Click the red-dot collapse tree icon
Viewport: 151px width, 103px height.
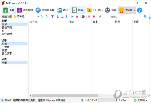pos(42,17)
